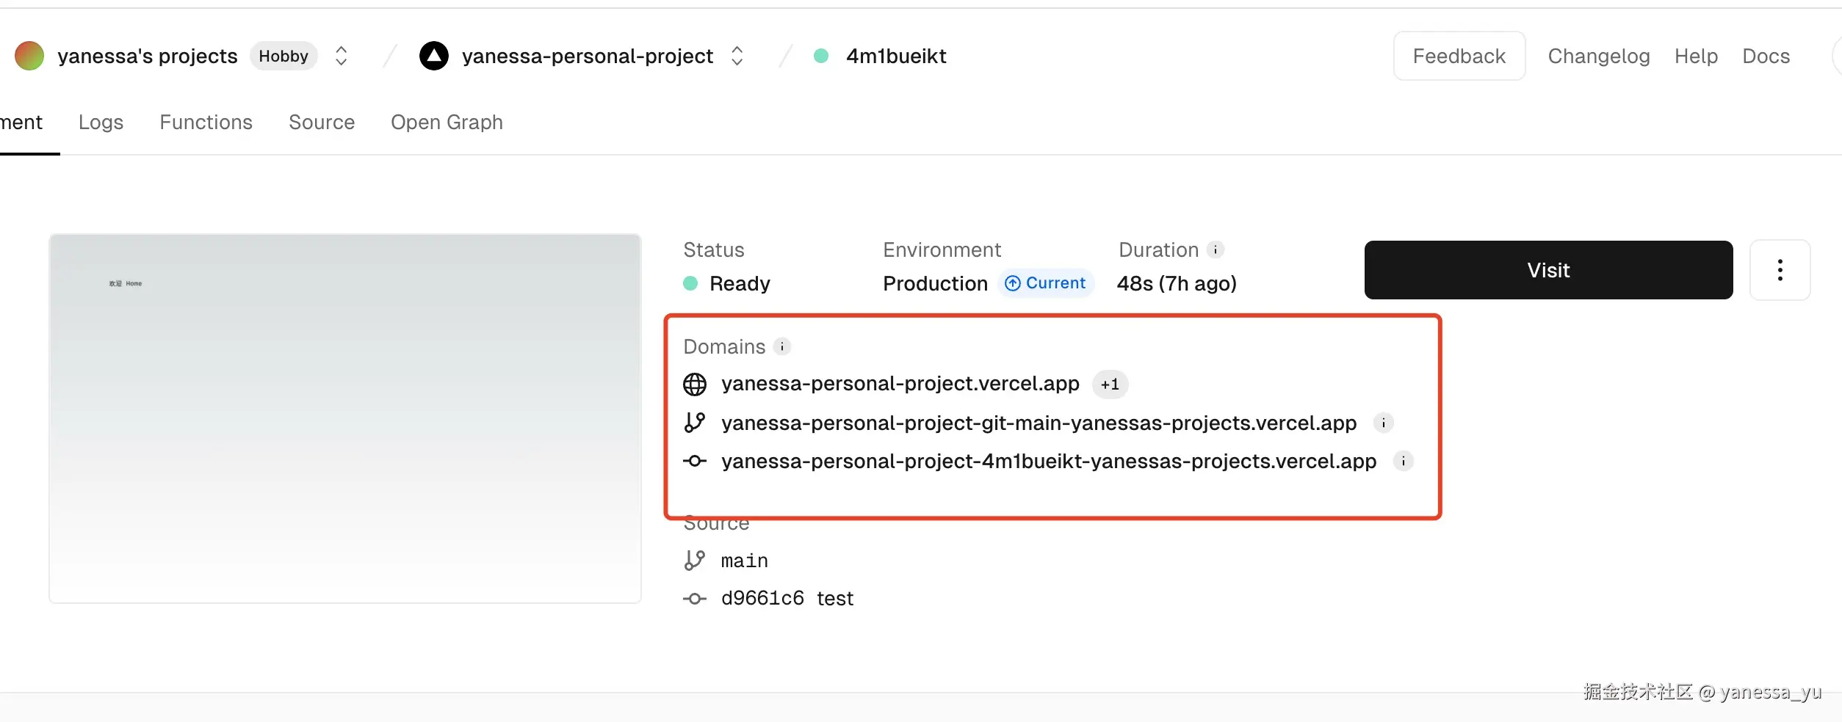
Task: Open yanessa-personal-project.vercel.app domain link
Action: (x=900, y=384)
